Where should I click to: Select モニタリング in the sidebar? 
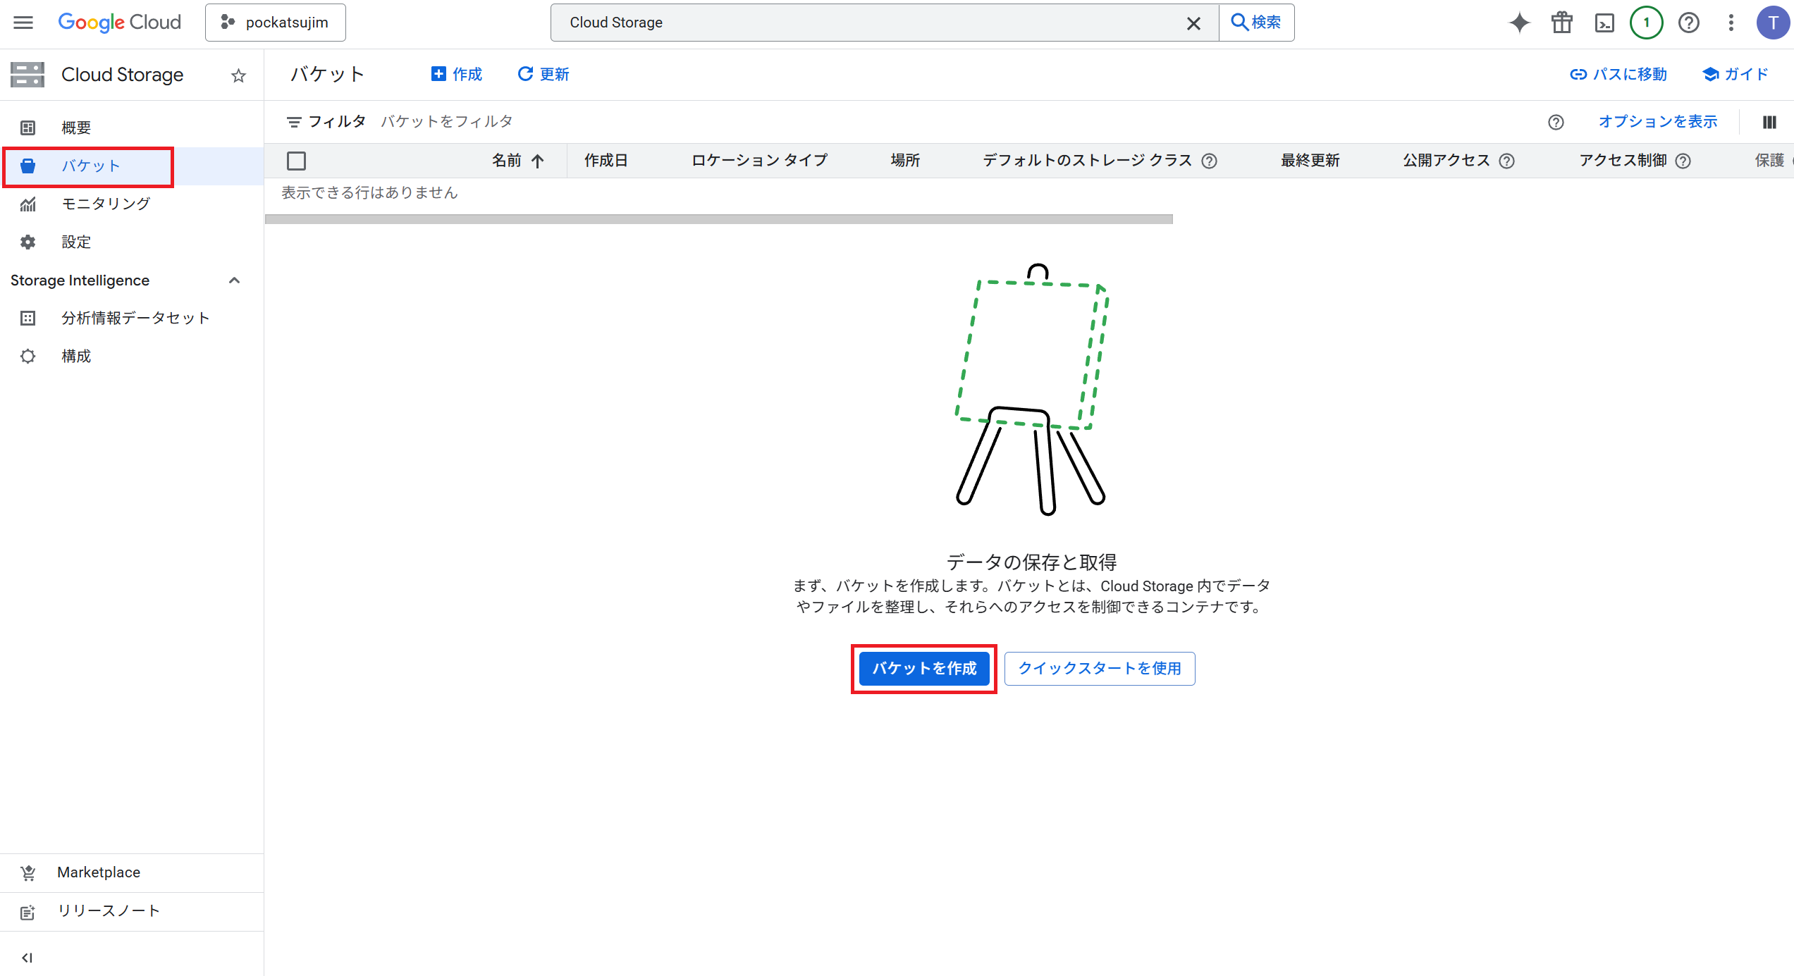(106, 204)
